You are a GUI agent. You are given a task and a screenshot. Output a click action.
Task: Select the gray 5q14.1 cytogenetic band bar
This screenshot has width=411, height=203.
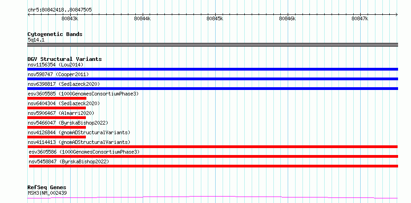pyautogui.click(x=212, y=45)
